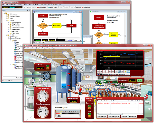Click the Reset button beside Bottle Count
154x123 pixels.
tap(140, 80)
